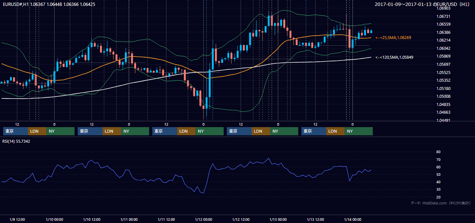Image resolution: width=475 pixels, height=223 pixels.
Task: Click the 1.05697 price axis label
Action: pyautogui.click(x=443, y=64)
